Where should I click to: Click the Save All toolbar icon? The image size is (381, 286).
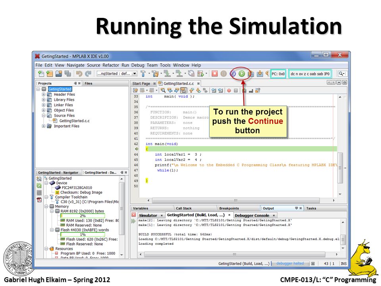[67, 73]
